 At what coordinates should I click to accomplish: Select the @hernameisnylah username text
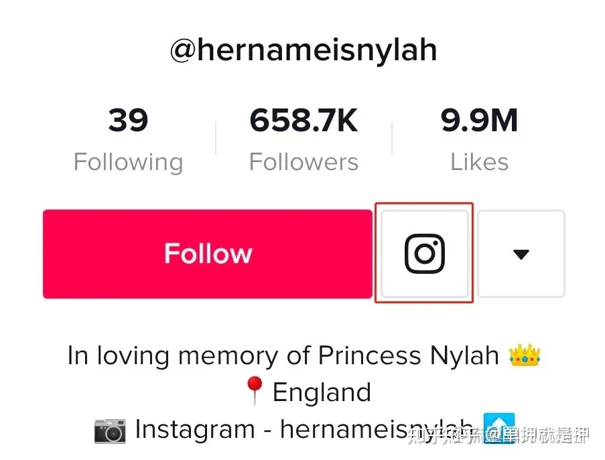[304, 50]
